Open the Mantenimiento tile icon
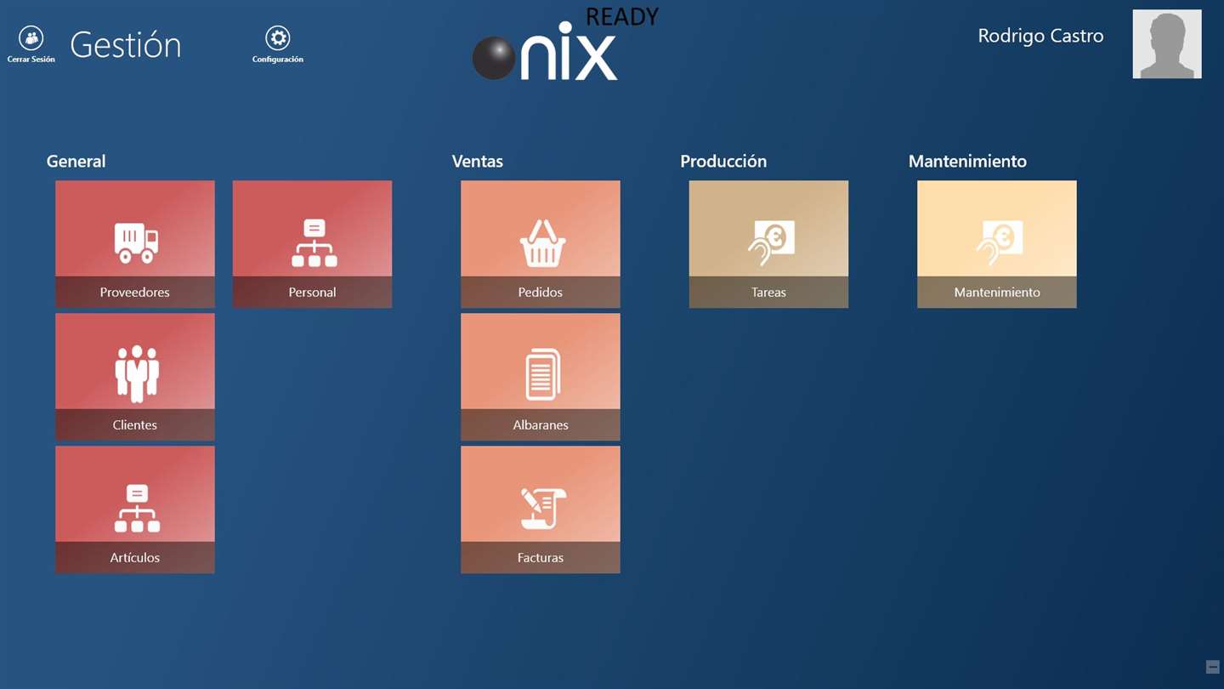 pos(999,243)
